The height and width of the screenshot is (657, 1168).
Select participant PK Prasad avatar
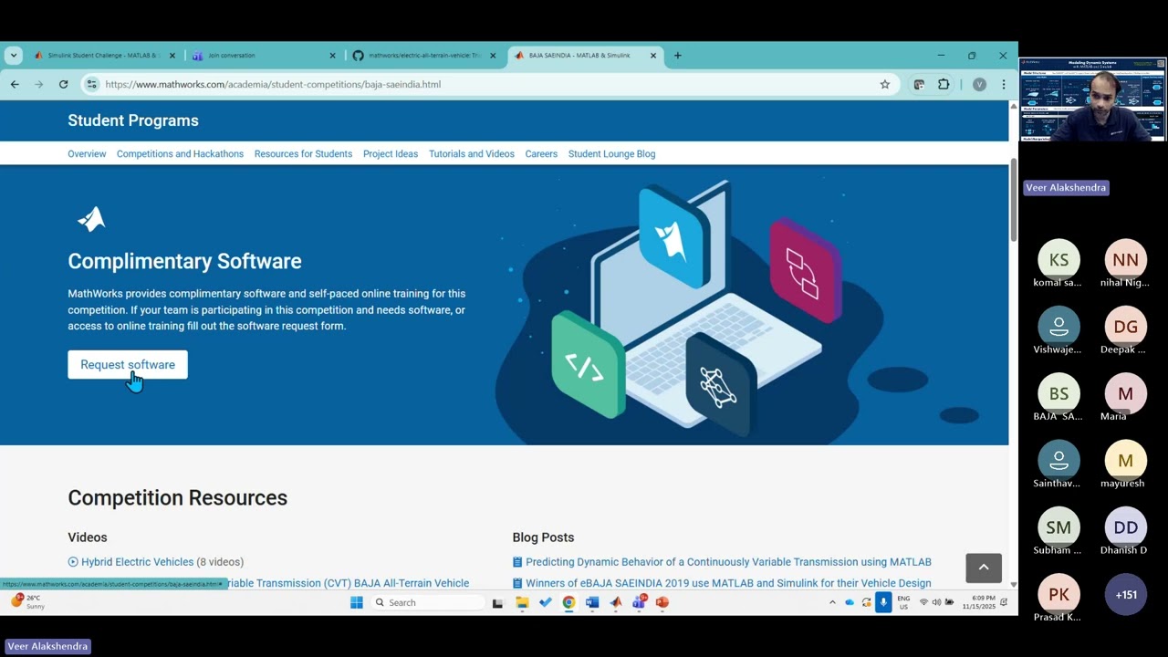pos(1058,595)
